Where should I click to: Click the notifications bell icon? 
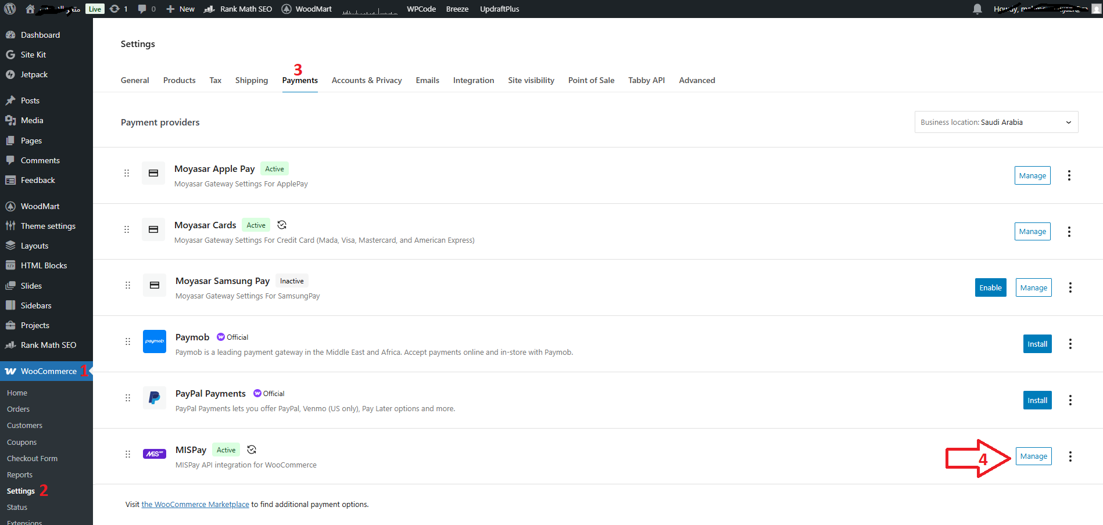tap(977, 9)
